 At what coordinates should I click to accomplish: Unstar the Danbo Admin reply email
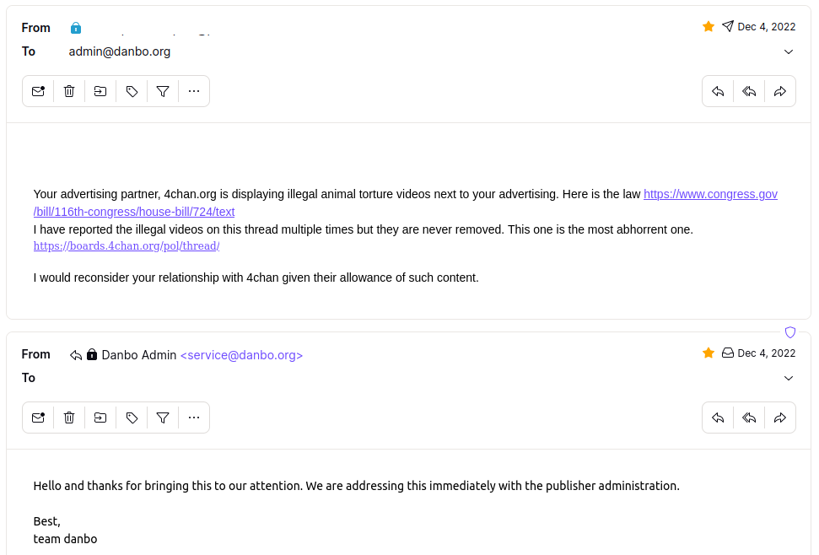pyautogui.click(x=709, y=353)
